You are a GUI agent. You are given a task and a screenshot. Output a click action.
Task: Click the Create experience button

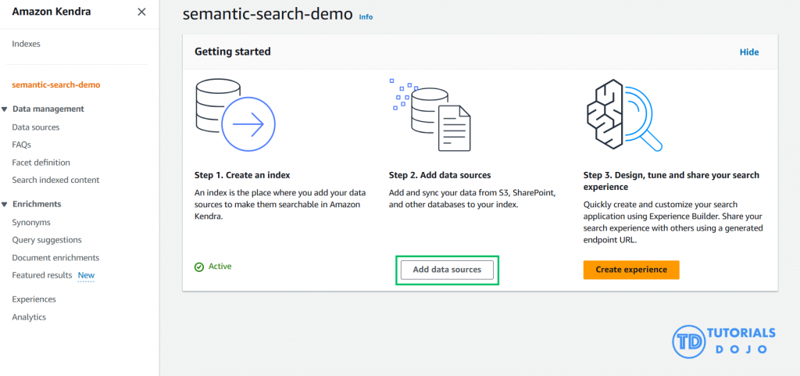coord(630,270)
